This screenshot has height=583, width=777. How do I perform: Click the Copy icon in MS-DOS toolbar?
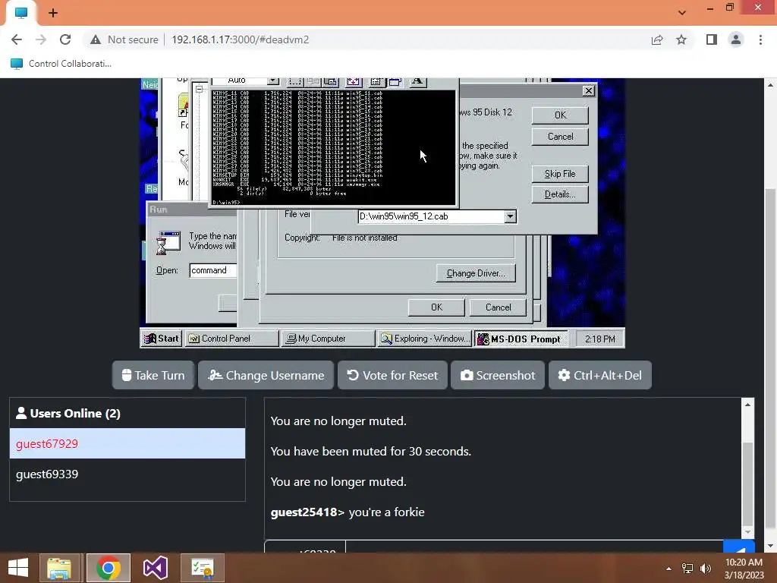point(313,80)
